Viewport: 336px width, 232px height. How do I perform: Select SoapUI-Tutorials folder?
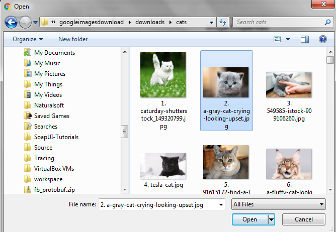[56, 137]
